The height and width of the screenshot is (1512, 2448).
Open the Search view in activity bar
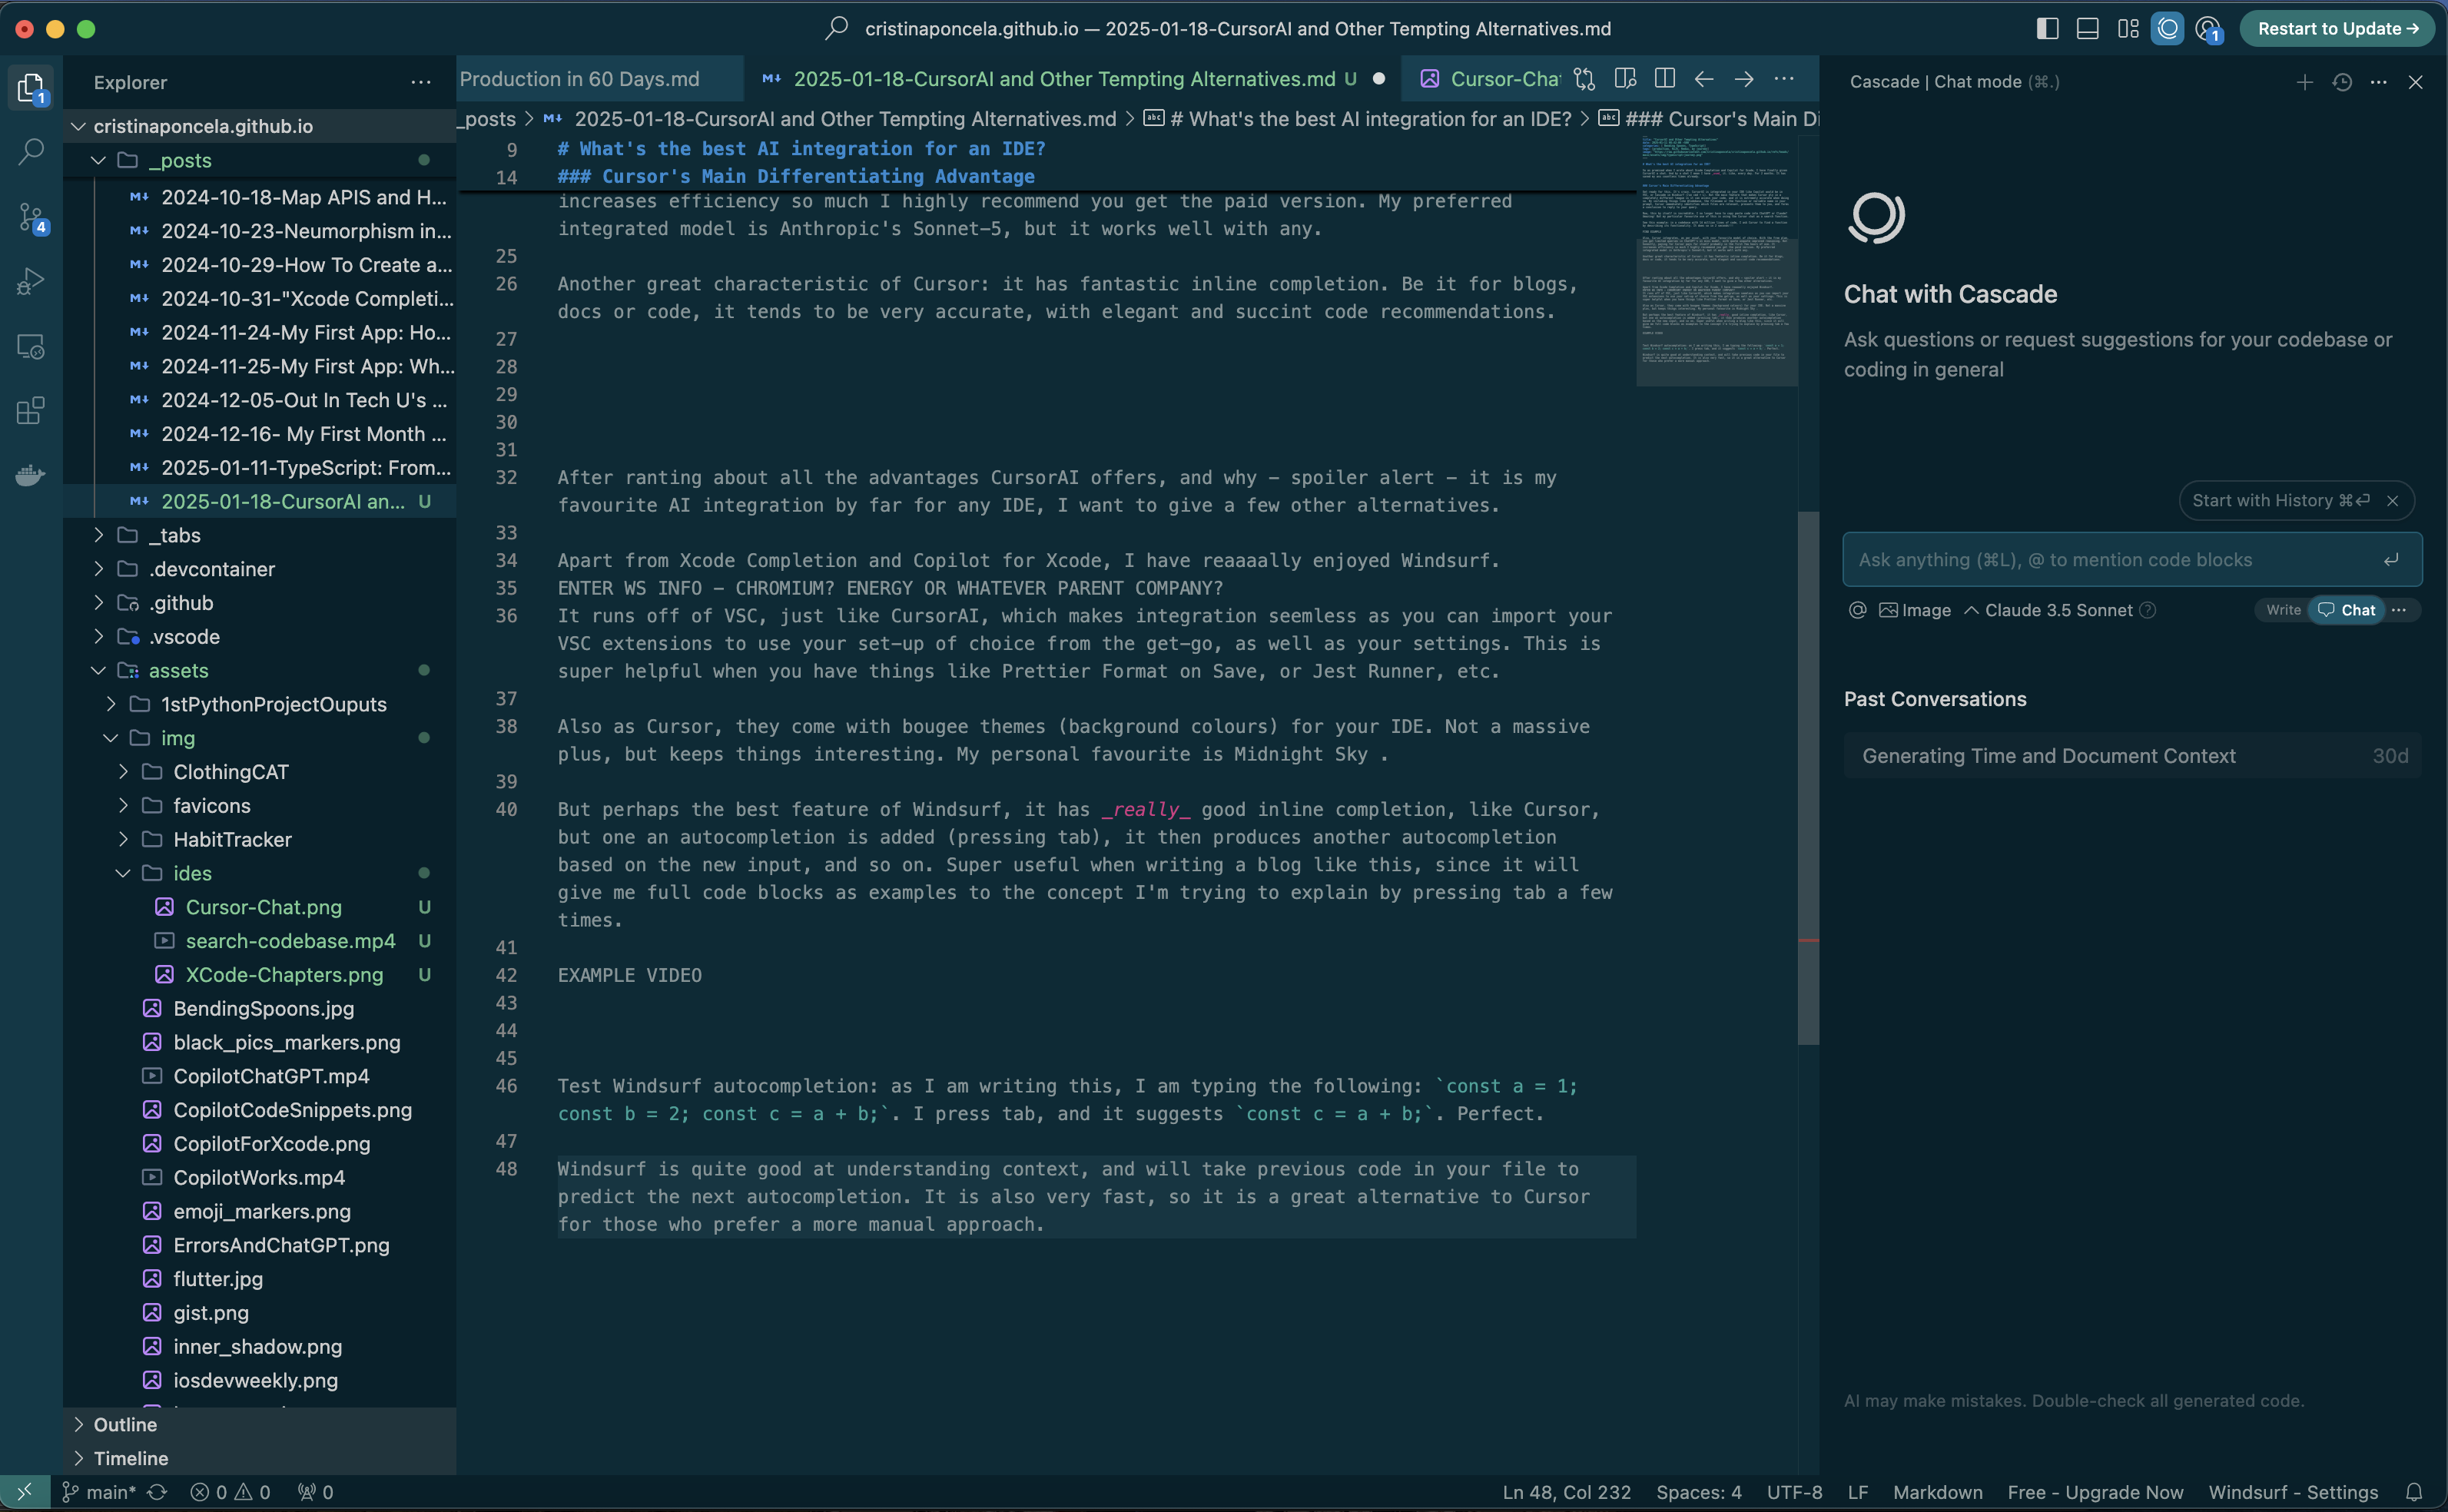point(31,152)
